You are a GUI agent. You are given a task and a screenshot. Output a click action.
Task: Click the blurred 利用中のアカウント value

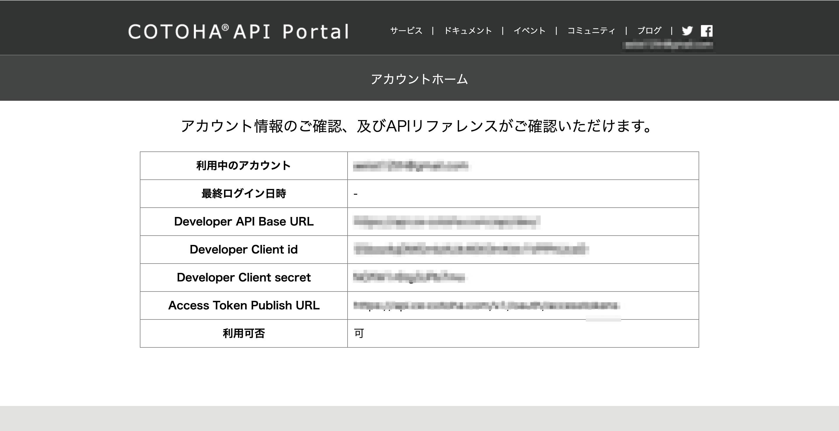click(x=411, y=166)
